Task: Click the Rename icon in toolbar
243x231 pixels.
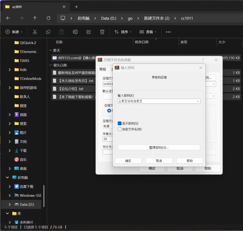Action: pyautogui.click(x=75, y=32)
